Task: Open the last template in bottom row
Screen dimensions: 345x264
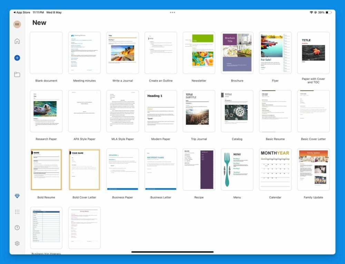Action: (85, 228)
